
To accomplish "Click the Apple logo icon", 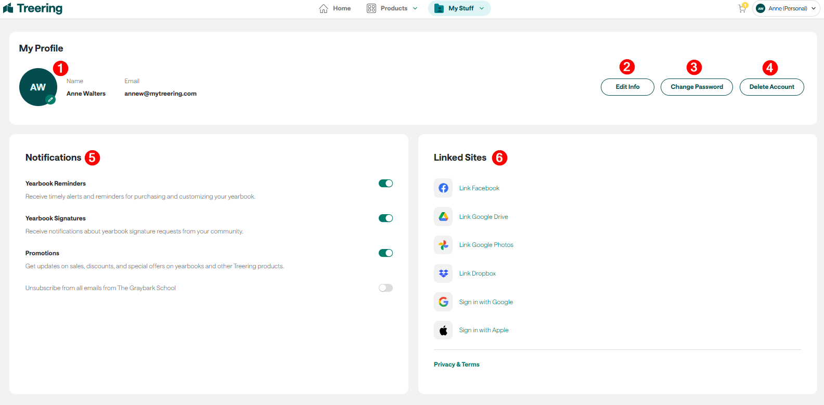I will [x=443, y=330].
